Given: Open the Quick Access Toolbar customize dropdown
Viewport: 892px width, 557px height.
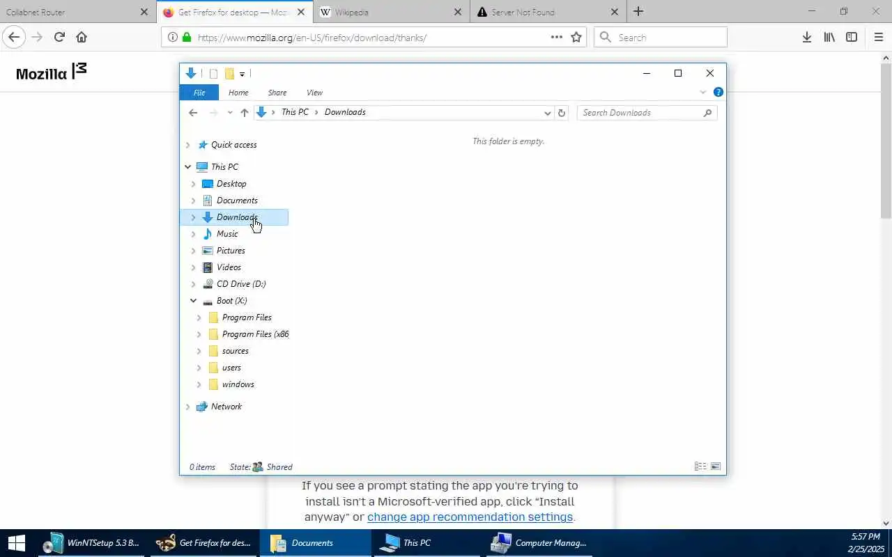Looking at the screenshot, I should tap(242, 74).
